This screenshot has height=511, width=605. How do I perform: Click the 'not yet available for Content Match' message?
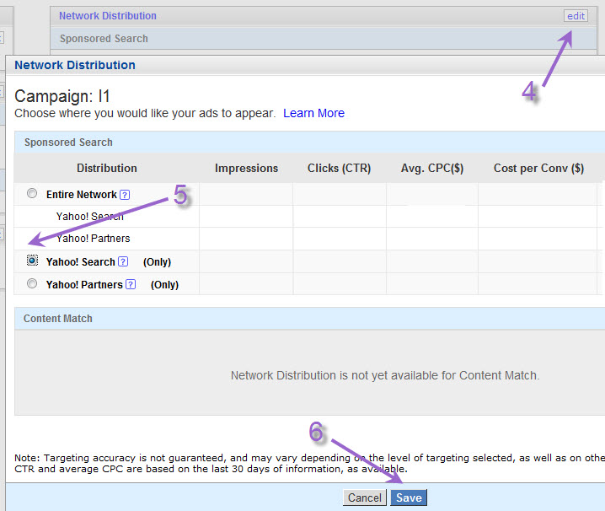tap(385, 375)
